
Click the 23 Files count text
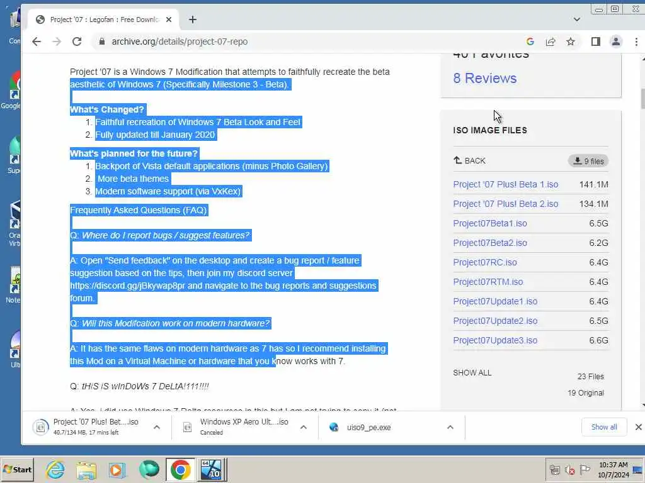[x=590, y=377]
